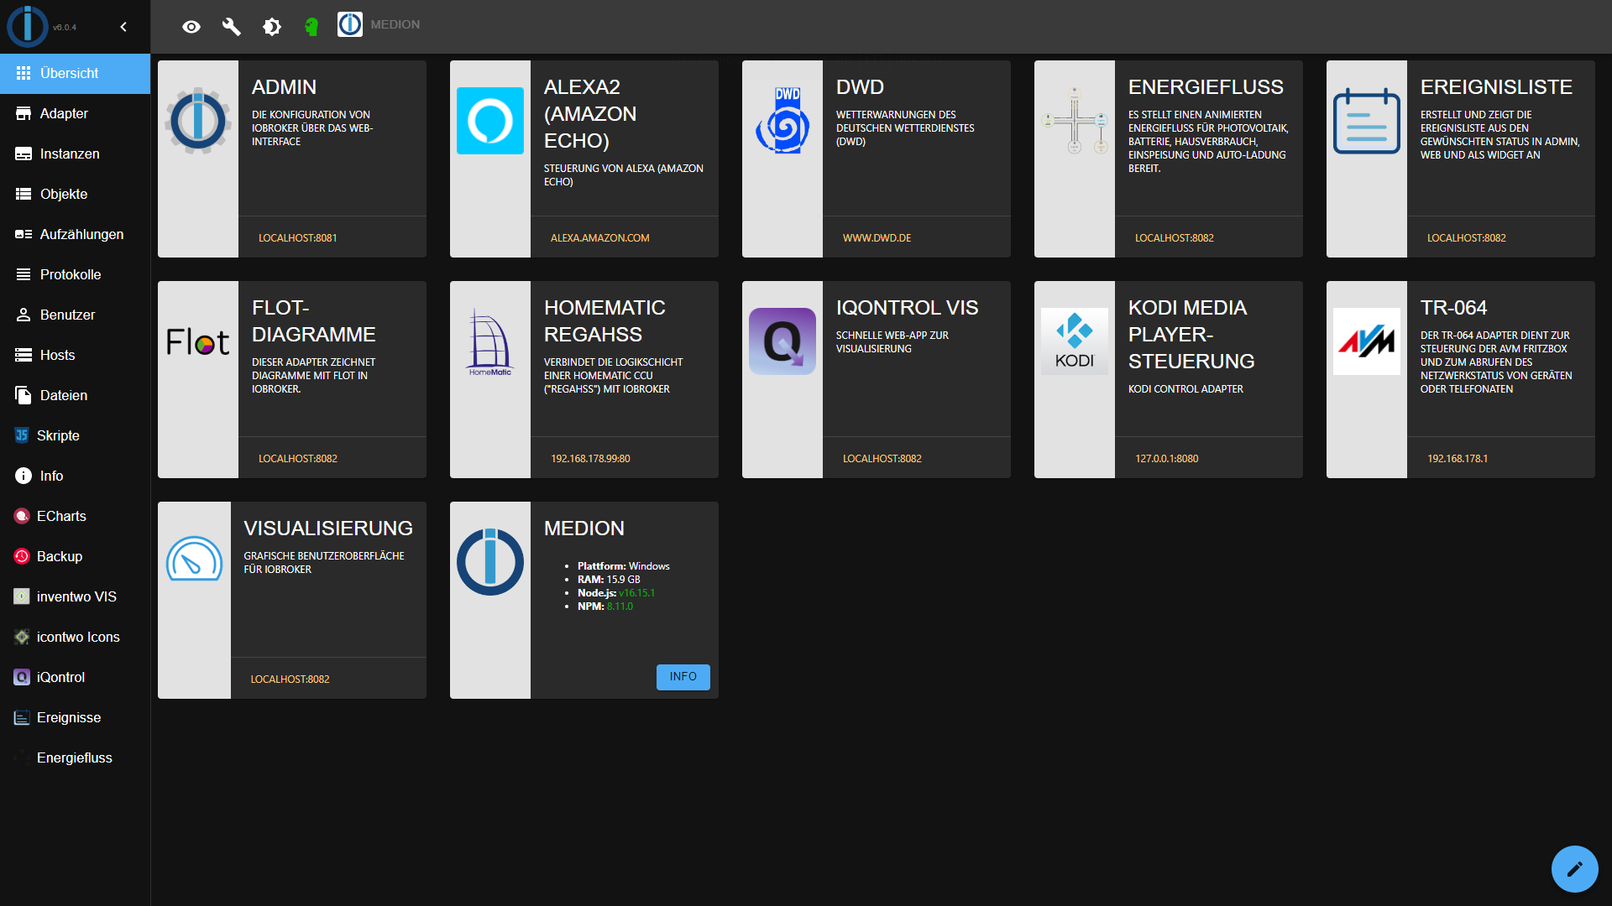1612x906 pixels.
Task: Click the Skripte JS icon
Action: click(22, 435)
